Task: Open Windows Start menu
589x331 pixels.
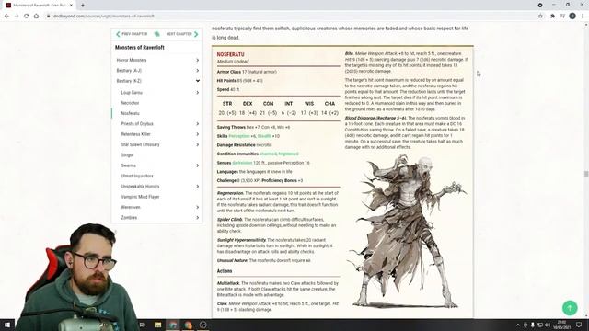Action: point(7,325)
